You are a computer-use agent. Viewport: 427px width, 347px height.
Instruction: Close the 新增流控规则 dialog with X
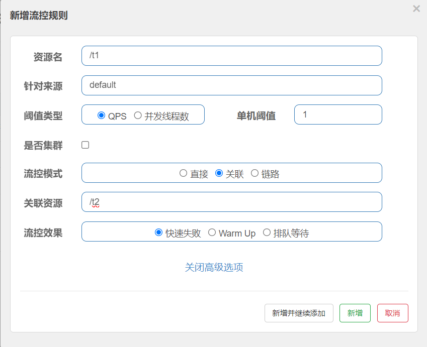point(416,9)
